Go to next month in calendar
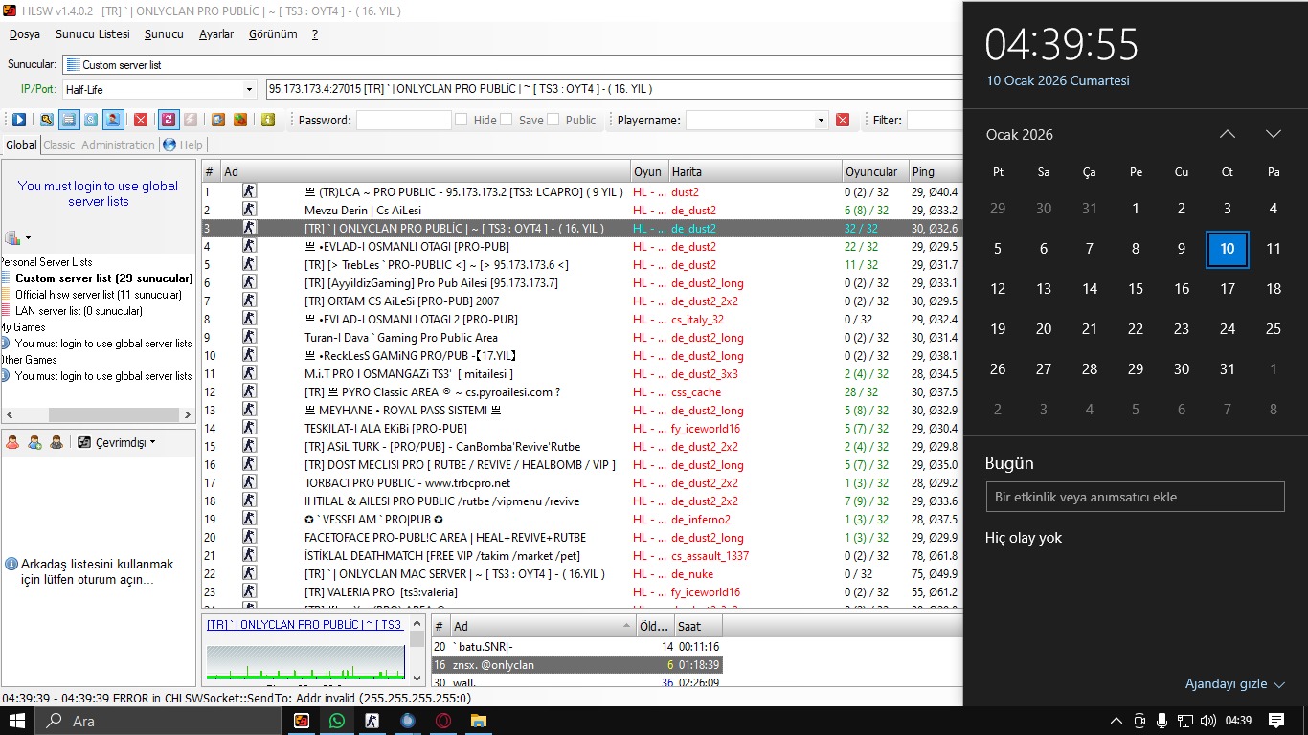The height and width of the screenshot is (735, 1308). (x=1274, y=134)
